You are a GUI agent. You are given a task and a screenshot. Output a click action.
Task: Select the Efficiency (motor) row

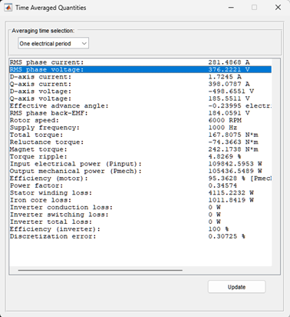(140, 179)
